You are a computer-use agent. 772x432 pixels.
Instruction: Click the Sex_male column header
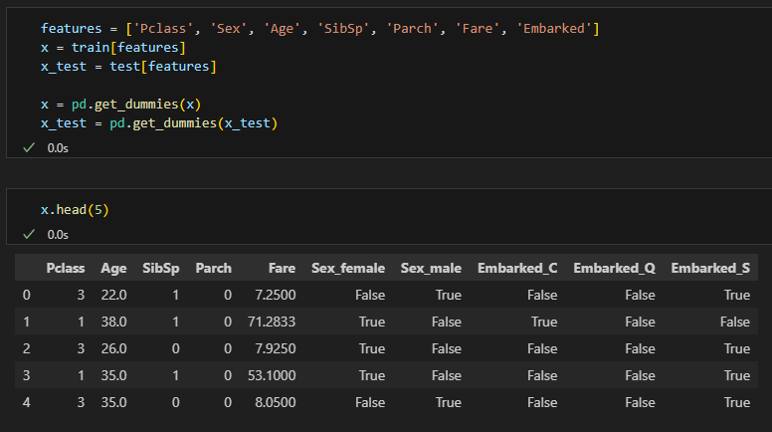coord(431,268)
